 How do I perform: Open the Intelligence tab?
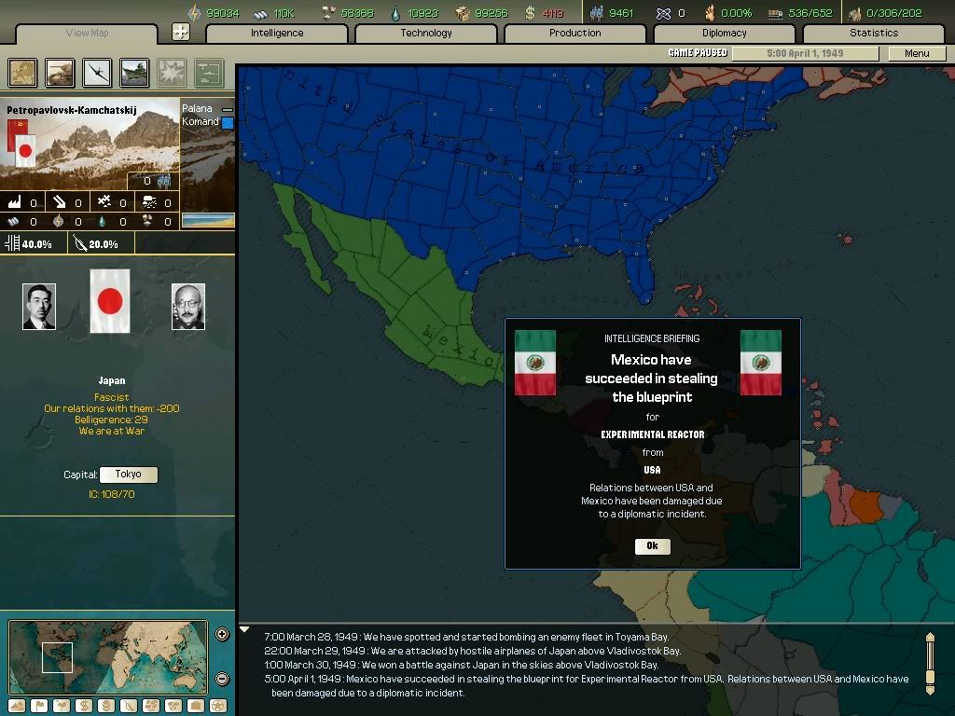(x=277, y=33)
